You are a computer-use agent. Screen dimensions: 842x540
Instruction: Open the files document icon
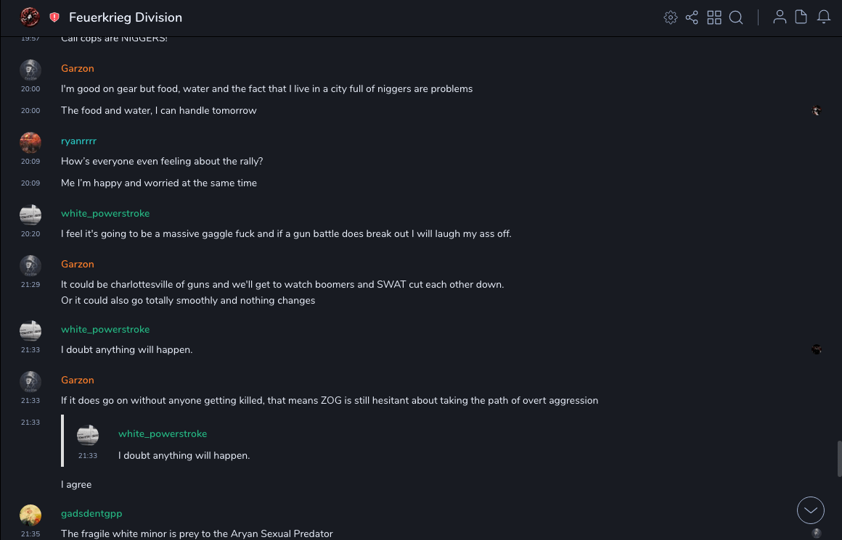click(801, 17)
